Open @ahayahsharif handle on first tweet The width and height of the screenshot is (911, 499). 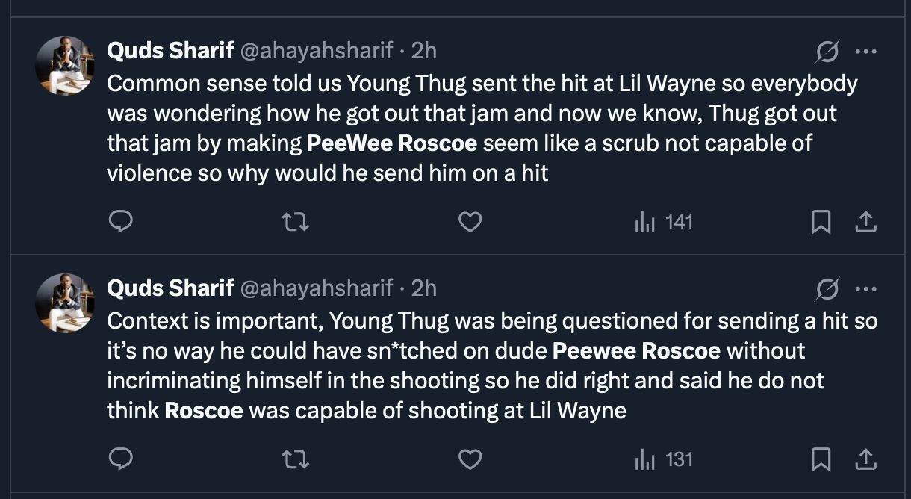click(315, 51)
